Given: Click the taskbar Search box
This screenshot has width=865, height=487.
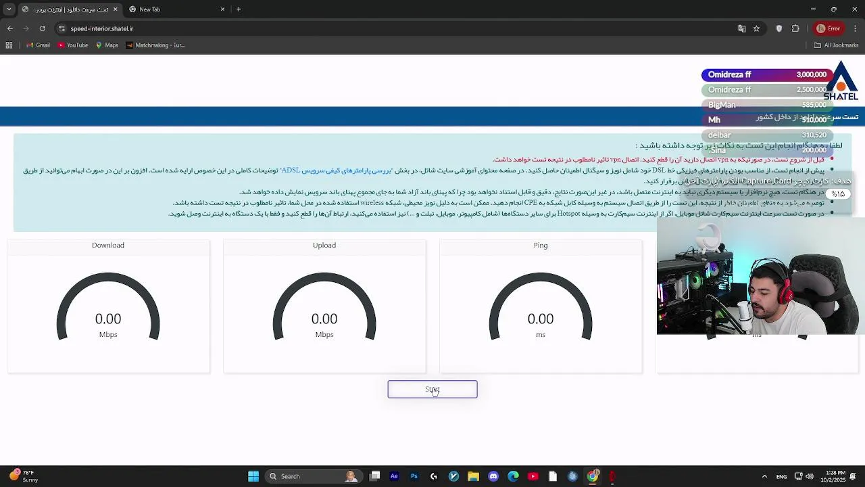Looking at the screenshot, I should (x=313, y=476).
